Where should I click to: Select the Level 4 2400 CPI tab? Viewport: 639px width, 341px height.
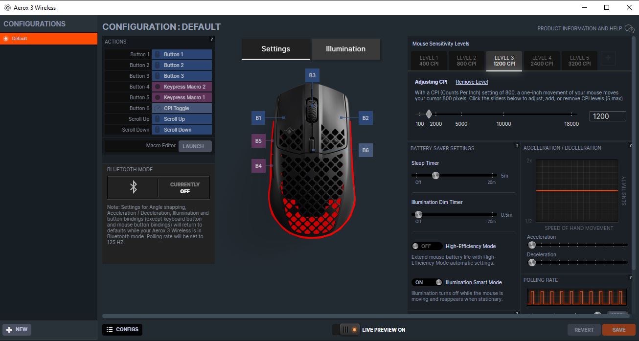tap(542, 61)
